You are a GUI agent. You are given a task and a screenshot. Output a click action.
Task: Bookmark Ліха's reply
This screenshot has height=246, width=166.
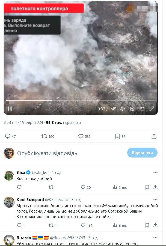point(147,187)
